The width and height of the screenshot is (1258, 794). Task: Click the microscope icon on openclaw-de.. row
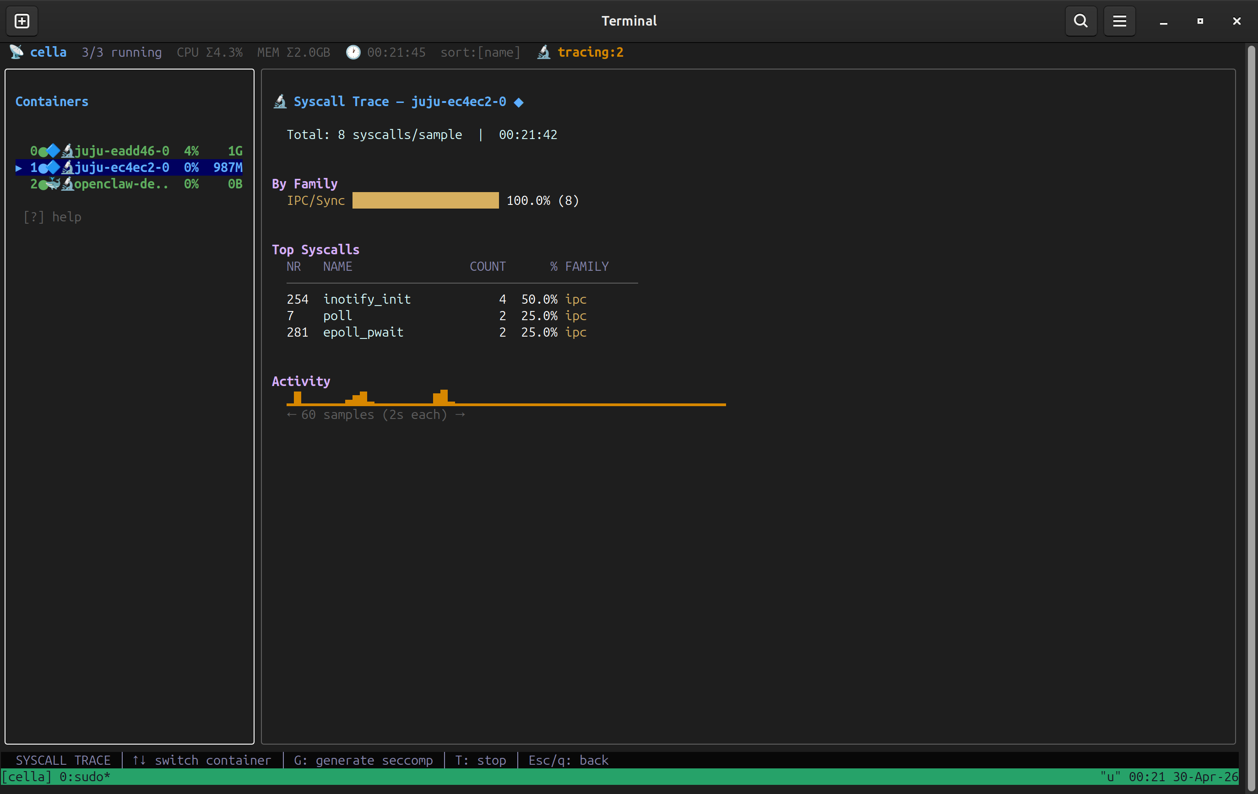coord(67,184)
